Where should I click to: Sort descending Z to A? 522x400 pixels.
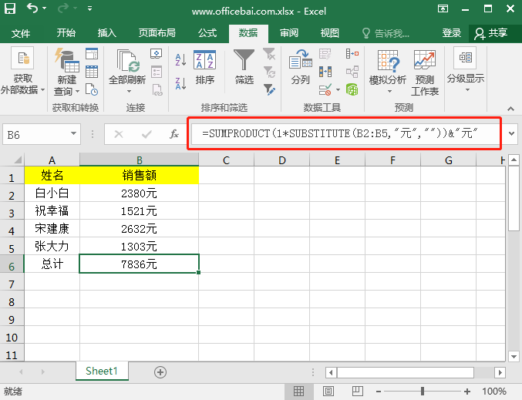tap(180, 83)
